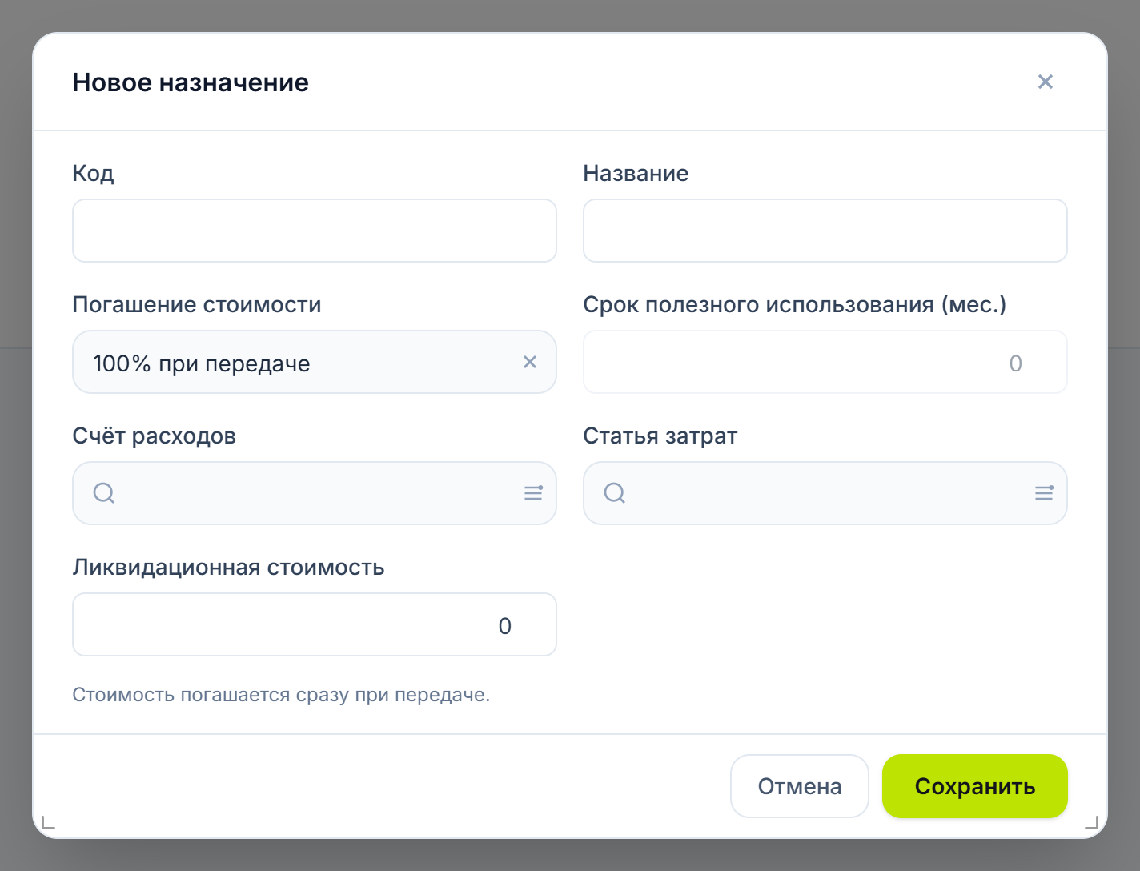Viewport: 1140px width, 871px height.
Task: Clear the 100% при передаче selection
Action: [530, 362]
